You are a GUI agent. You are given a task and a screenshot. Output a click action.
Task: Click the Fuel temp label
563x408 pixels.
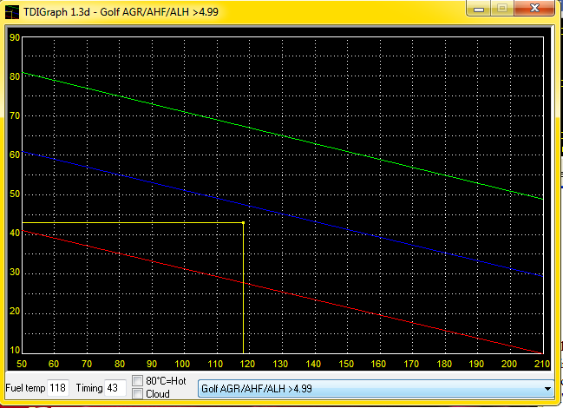point(25,388)
